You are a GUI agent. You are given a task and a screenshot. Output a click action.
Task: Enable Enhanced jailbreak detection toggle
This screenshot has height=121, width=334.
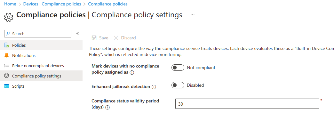click(178, 85)
